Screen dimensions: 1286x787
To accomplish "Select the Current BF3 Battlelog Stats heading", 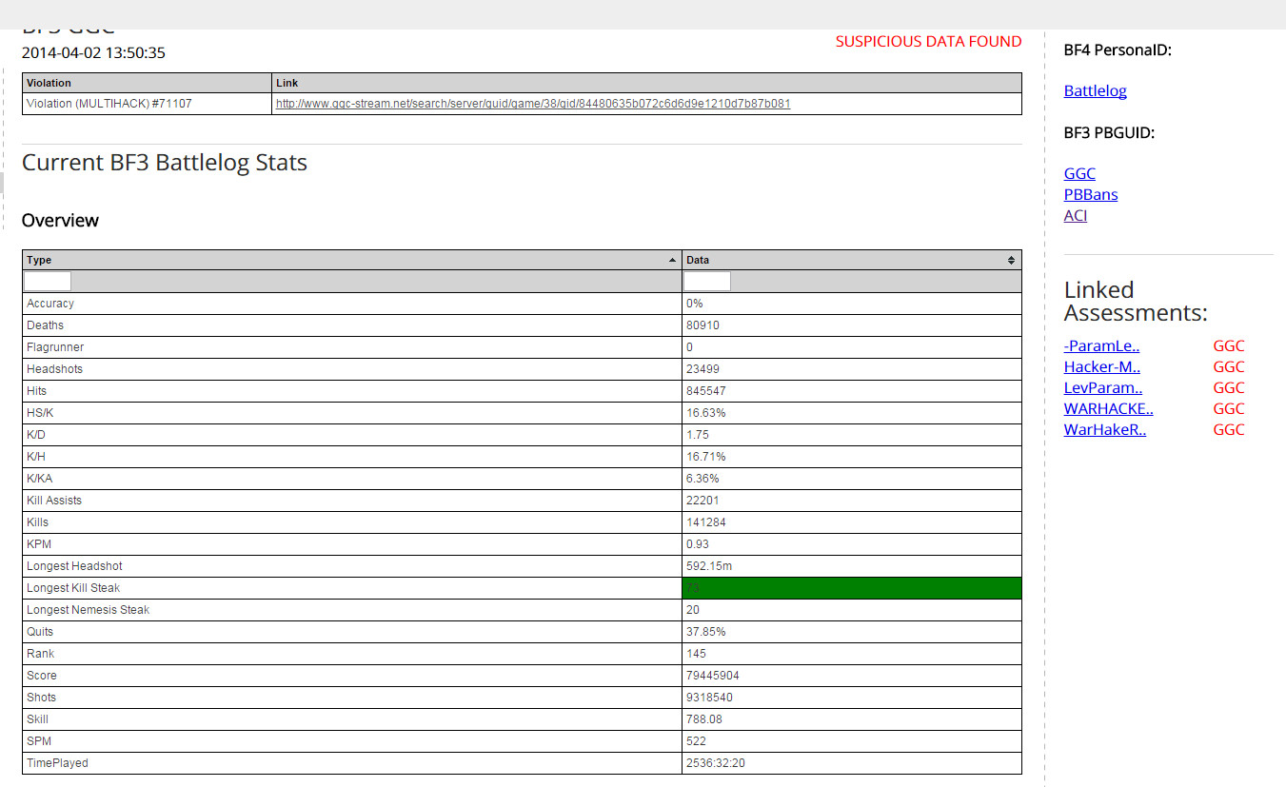I will [x=165, y=163].
